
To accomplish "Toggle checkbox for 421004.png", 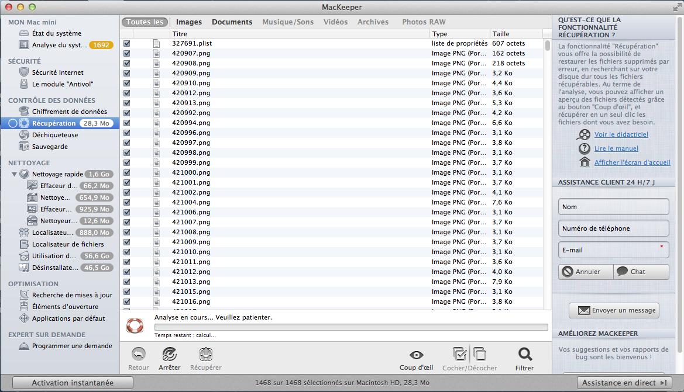I will click(126, 202).
